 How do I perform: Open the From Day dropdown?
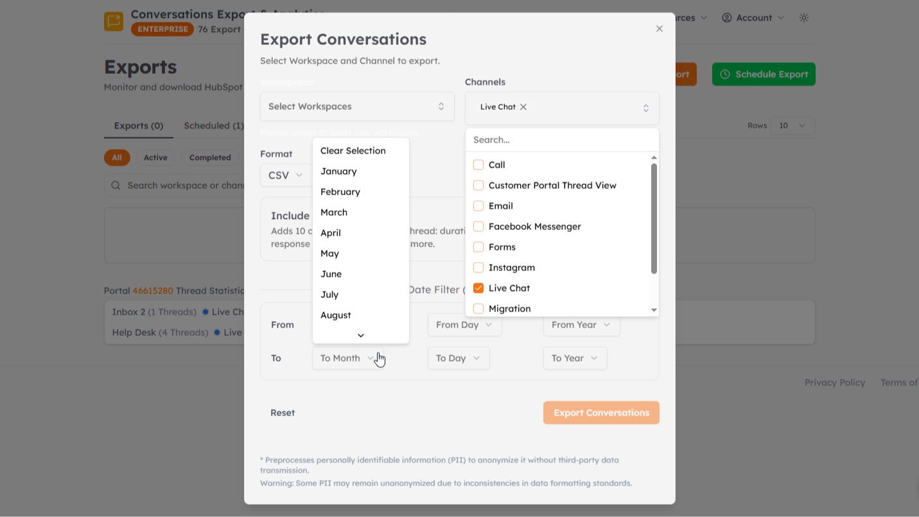(464, 325)
